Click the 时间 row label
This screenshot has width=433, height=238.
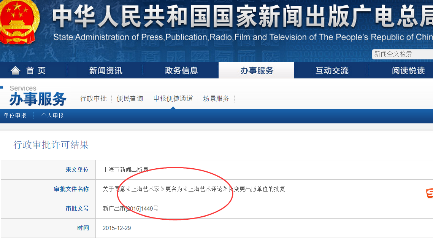coord(83,228)
